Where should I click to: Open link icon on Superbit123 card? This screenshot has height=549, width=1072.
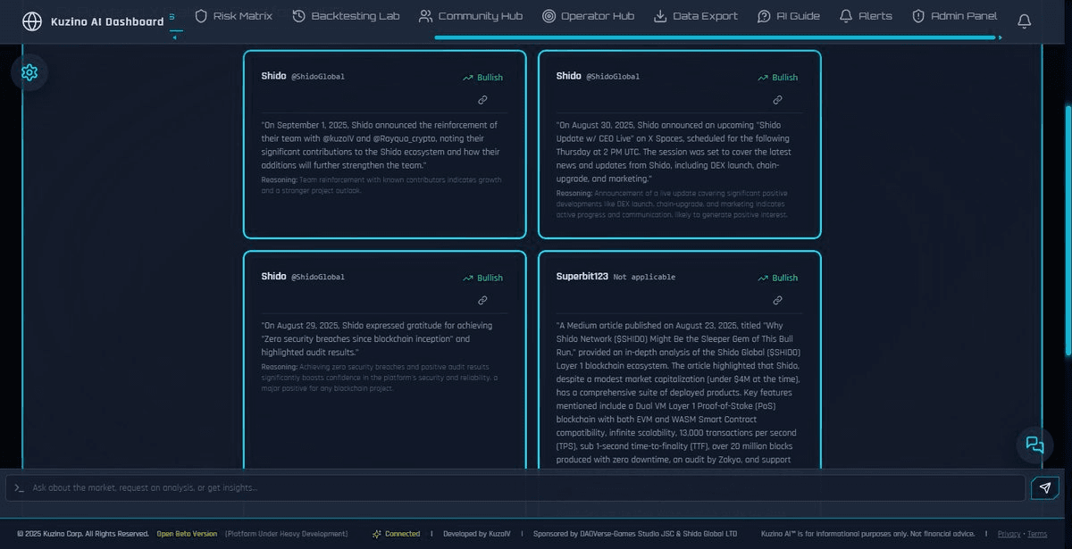[x=777, y=301]
